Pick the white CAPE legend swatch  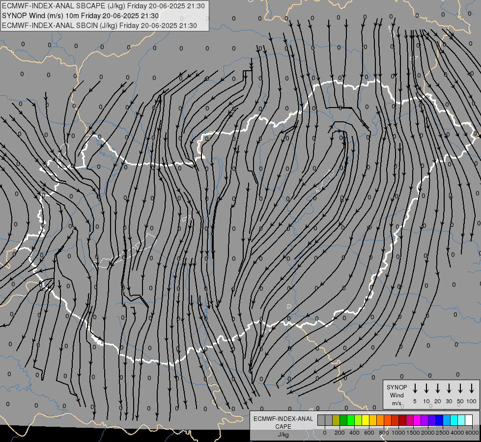click(468, 420)
